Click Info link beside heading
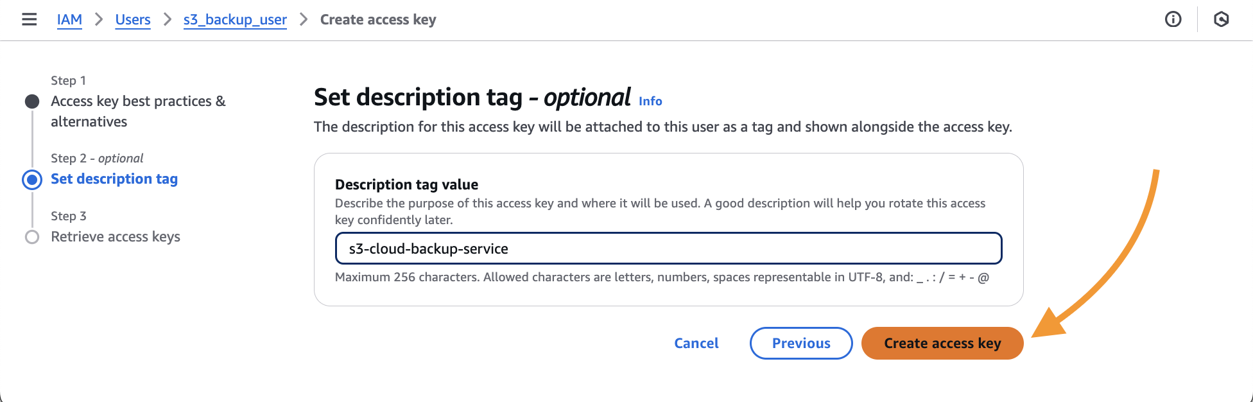 650,101
